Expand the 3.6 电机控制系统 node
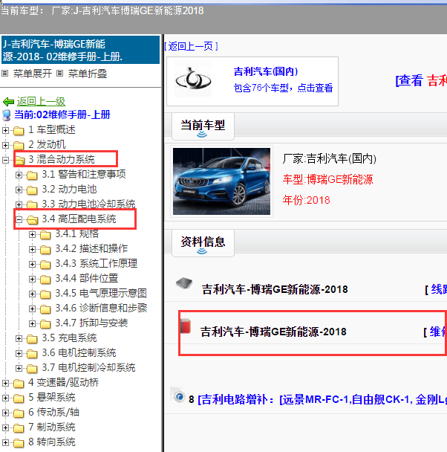The image size is (447, 452). 19,353
